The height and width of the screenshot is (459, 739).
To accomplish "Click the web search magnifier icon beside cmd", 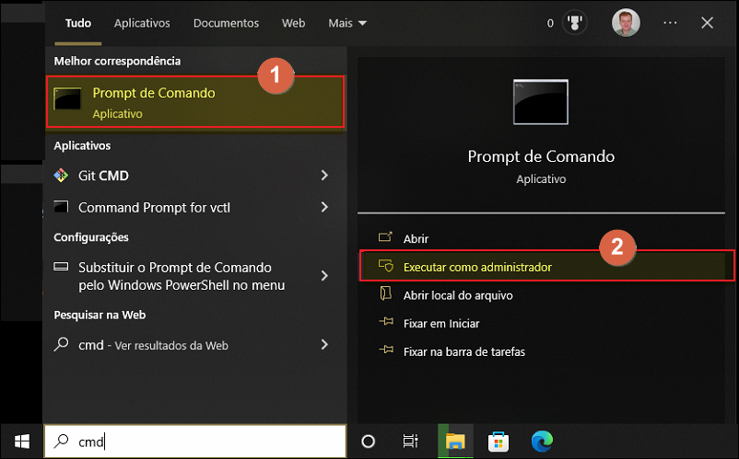I will (61, 344).
